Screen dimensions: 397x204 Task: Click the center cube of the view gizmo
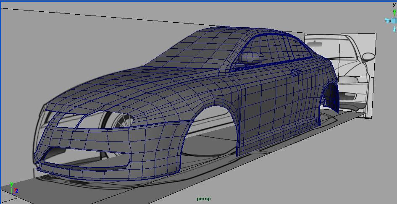tap(394, 21)
